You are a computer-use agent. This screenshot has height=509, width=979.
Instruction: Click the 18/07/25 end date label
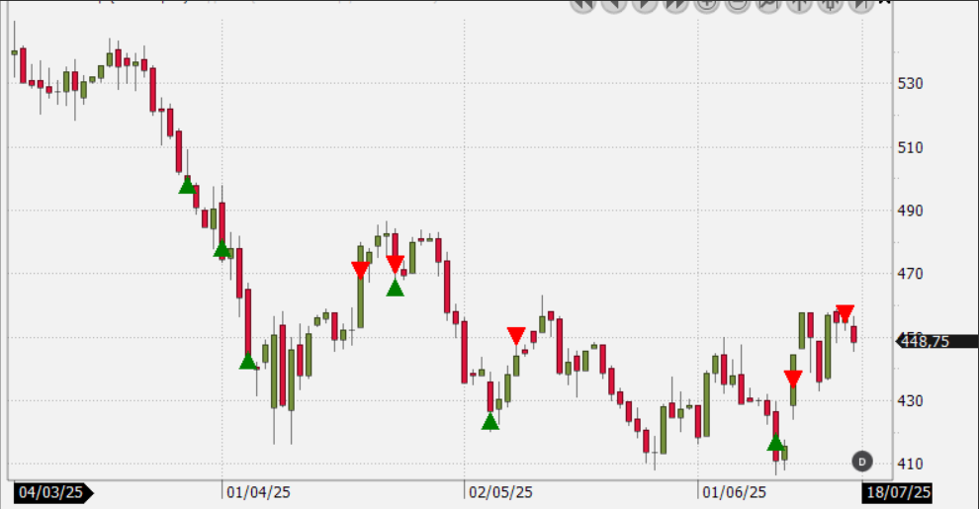click(x=898, y=492)
